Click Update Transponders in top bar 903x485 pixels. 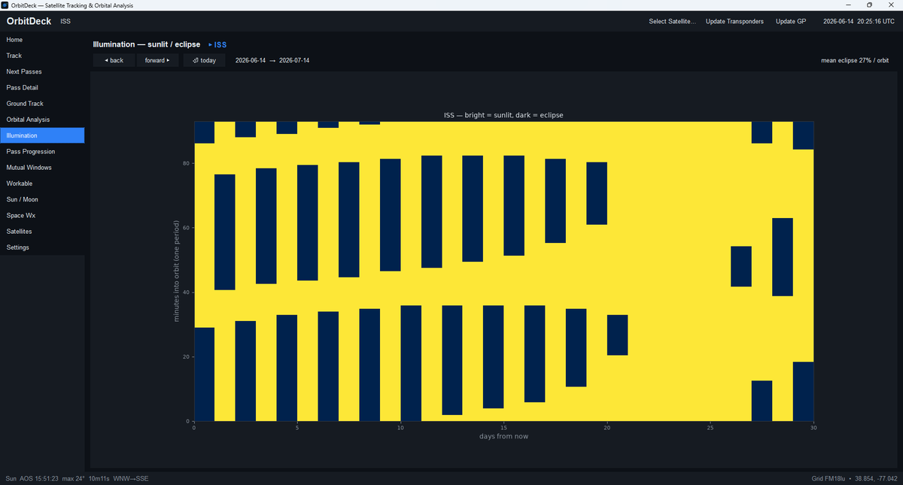pos(734,21)
